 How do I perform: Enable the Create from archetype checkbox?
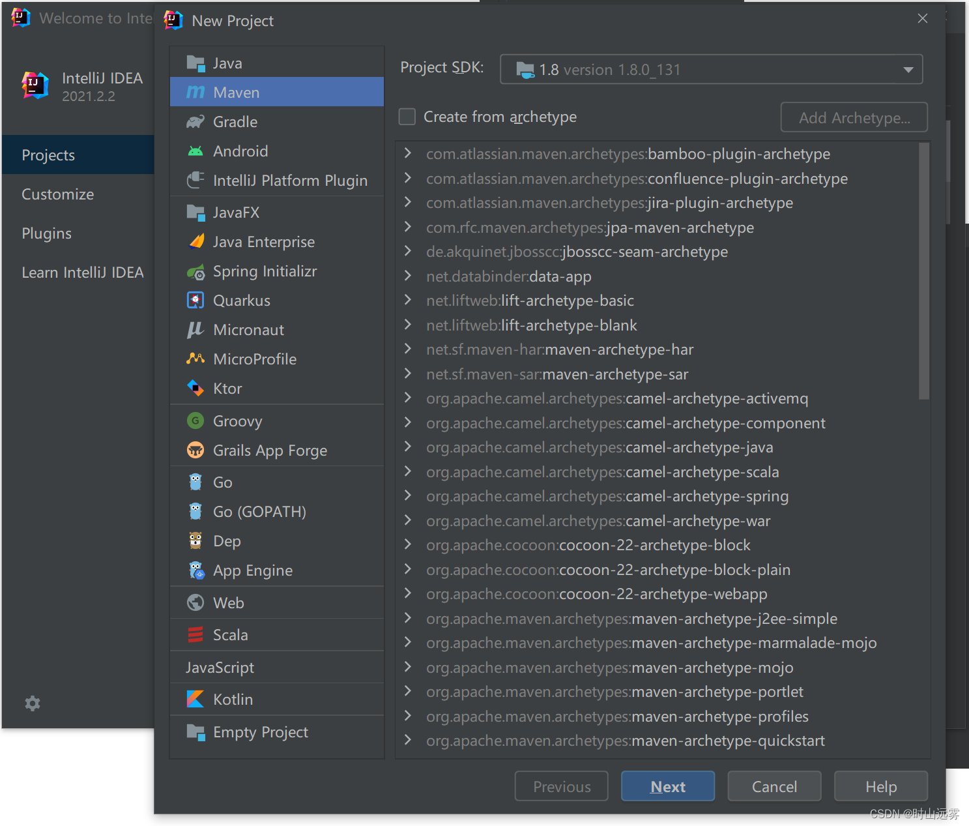click(407, 117)
